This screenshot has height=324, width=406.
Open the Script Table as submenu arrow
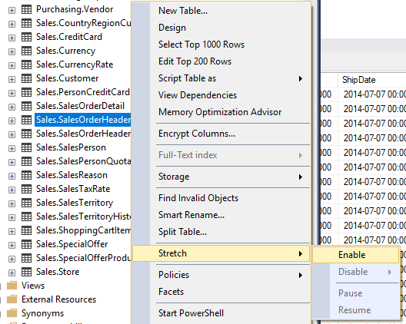pos(301,78)
